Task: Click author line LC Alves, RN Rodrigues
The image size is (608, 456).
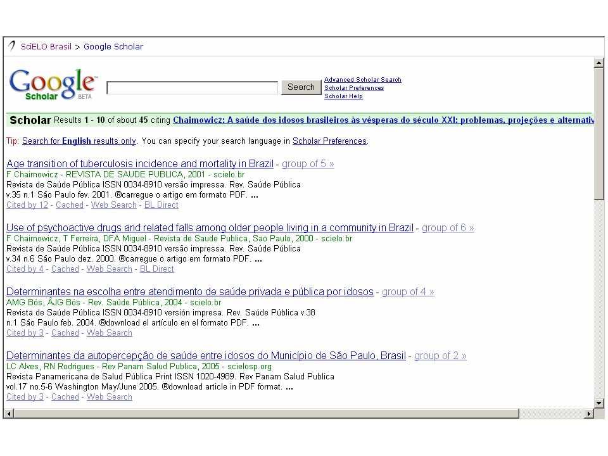Action: [x=139, y=367]
